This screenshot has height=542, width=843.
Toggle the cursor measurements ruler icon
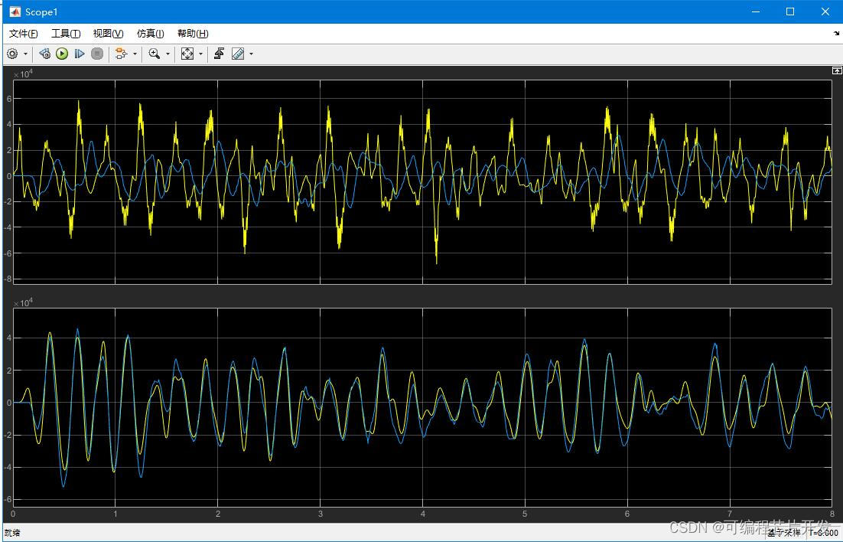tap(238, 54)
